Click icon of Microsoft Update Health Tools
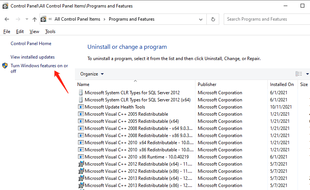 coord(81,107)
